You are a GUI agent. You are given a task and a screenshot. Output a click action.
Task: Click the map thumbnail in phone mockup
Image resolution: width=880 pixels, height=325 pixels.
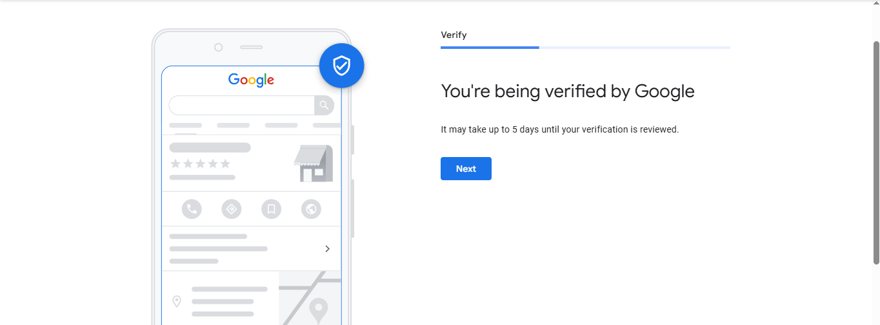[x=310, y=297]
